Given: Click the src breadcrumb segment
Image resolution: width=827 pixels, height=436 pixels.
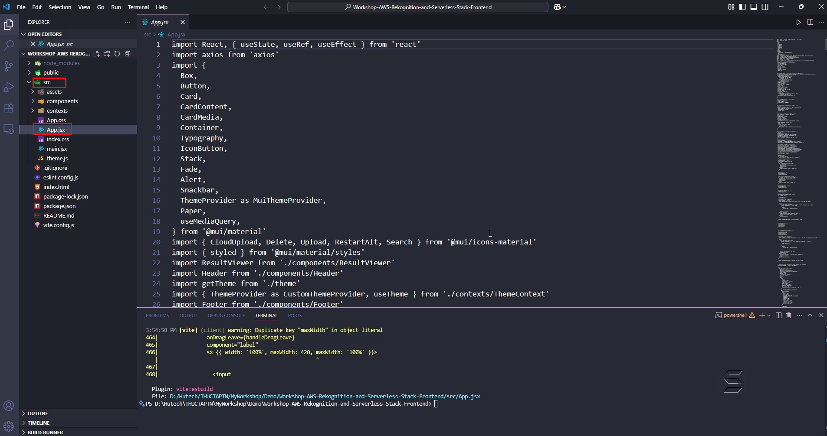Looking at the screenshot, I should tap(148, 34).
